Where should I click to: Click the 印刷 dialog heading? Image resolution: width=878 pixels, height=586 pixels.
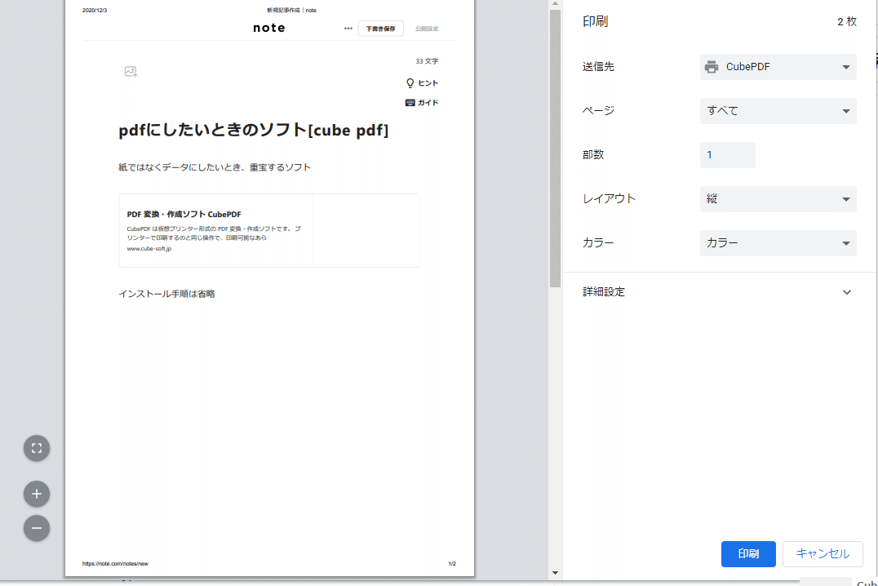click(595, 21)
